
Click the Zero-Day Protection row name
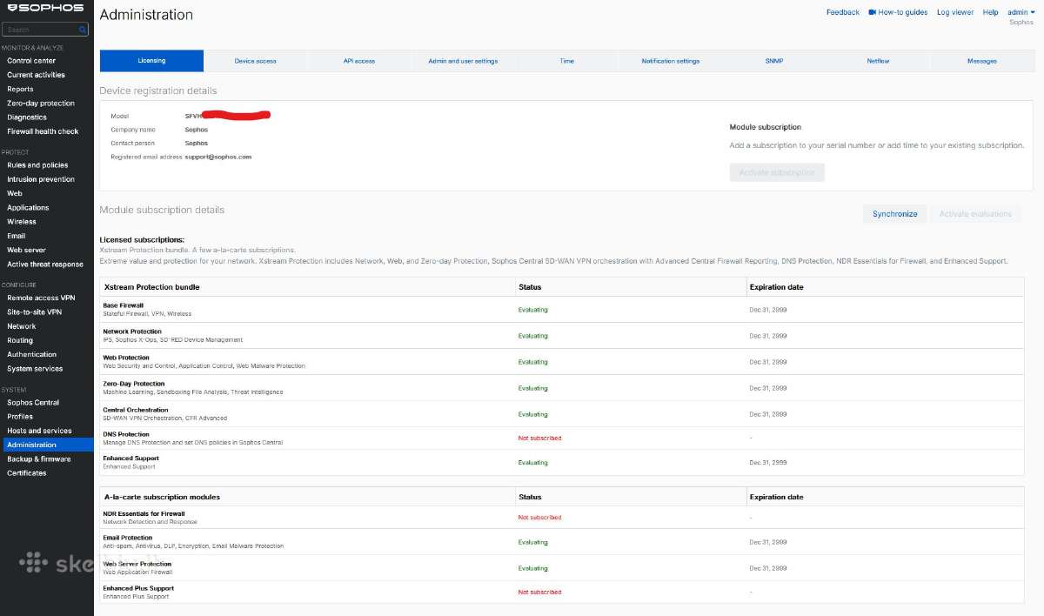pos(134,384)
